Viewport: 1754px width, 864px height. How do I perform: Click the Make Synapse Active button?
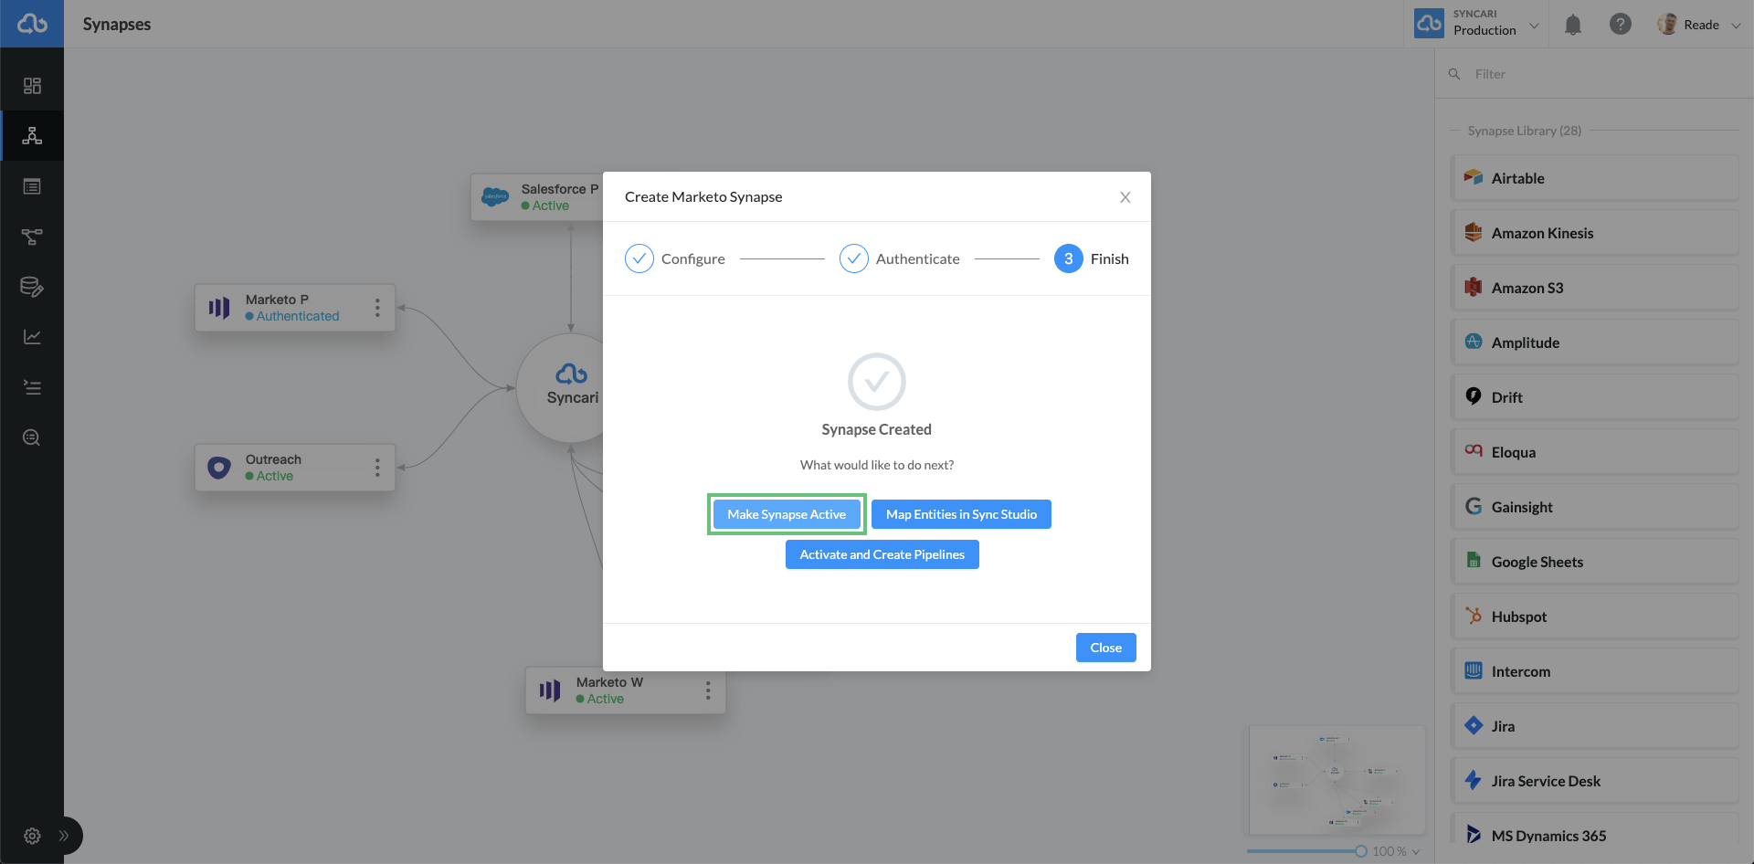click(787, 514)
